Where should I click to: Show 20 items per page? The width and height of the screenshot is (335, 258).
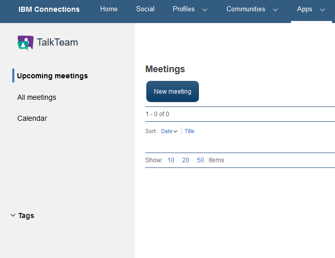[x=186, y=160]
